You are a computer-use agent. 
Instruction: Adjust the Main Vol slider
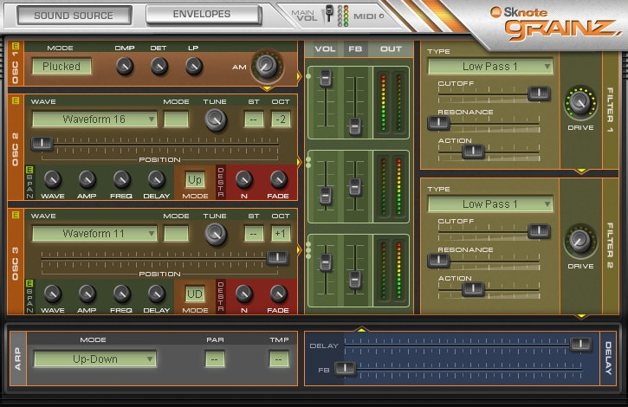point(329,13)
